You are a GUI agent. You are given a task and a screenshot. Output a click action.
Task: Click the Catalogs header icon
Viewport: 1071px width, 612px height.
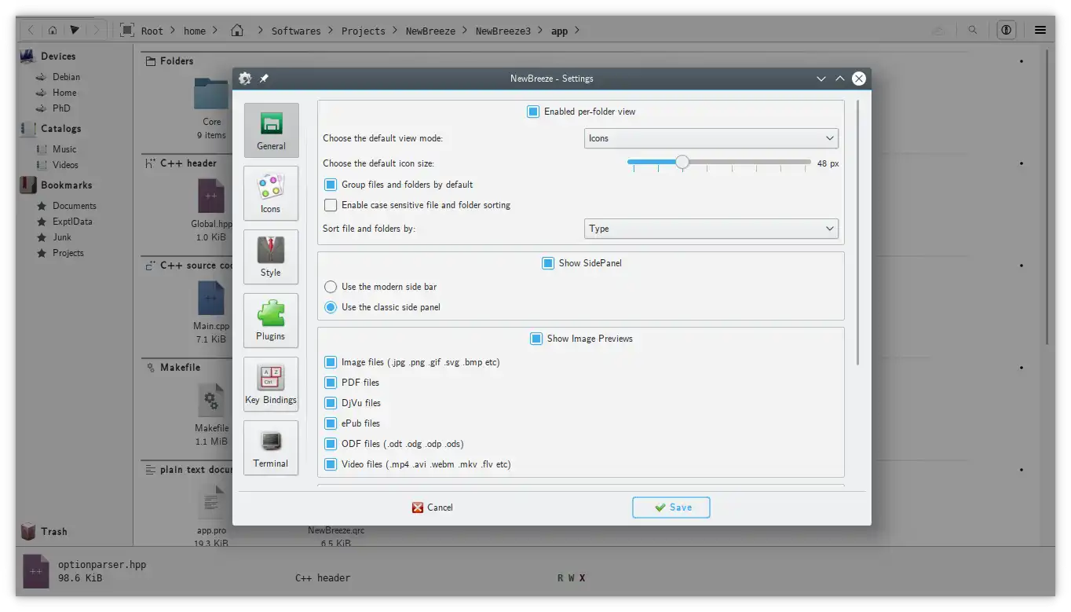(x=27, y=129)
